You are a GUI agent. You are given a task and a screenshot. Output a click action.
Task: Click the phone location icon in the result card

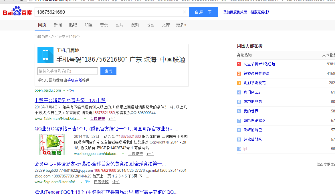(x=45, y=55)
